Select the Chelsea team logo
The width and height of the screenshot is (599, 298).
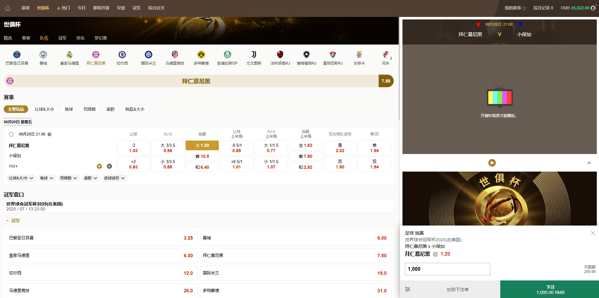(x=122, y=55)
